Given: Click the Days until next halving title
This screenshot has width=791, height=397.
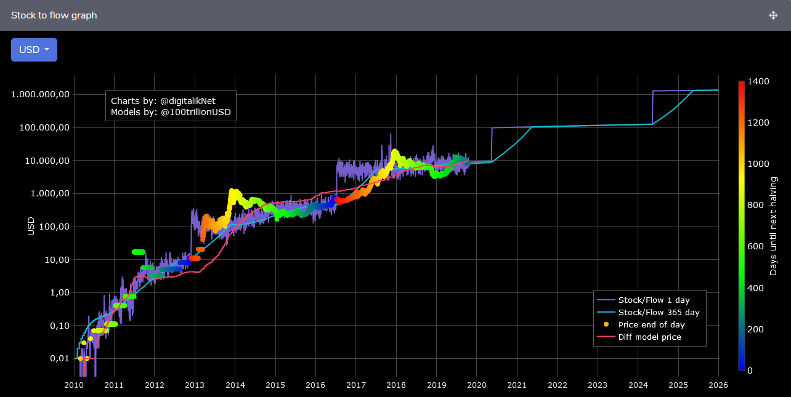Looking at the screenshot, I should point(774,226).
